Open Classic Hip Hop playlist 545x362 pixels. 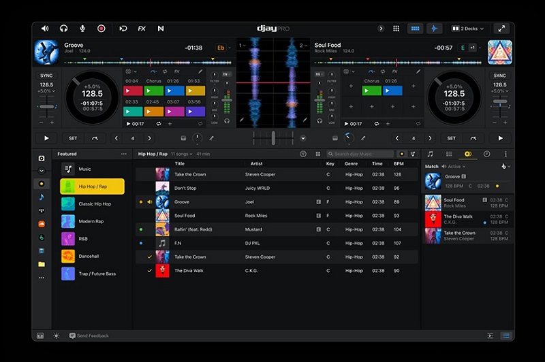[92, 203]
